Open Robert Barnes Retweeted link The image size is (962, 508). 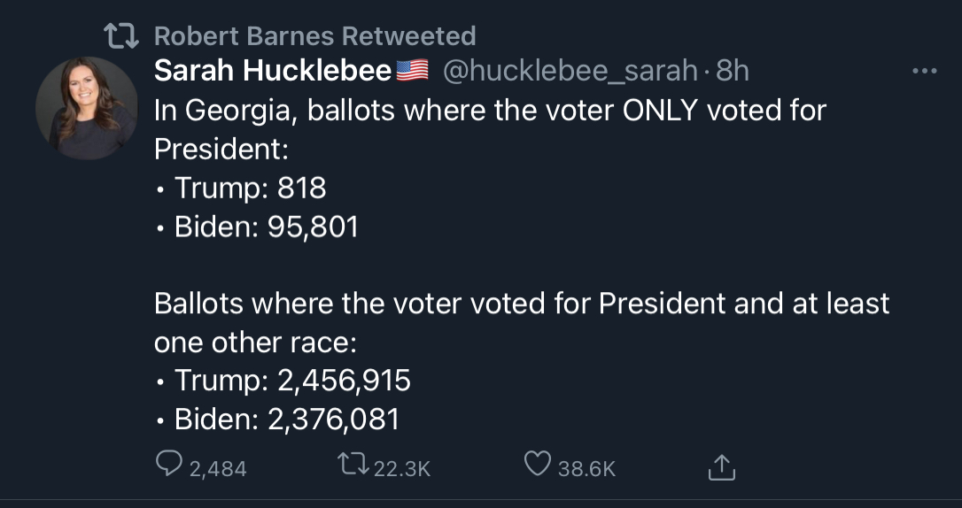[x=314, y=36]
